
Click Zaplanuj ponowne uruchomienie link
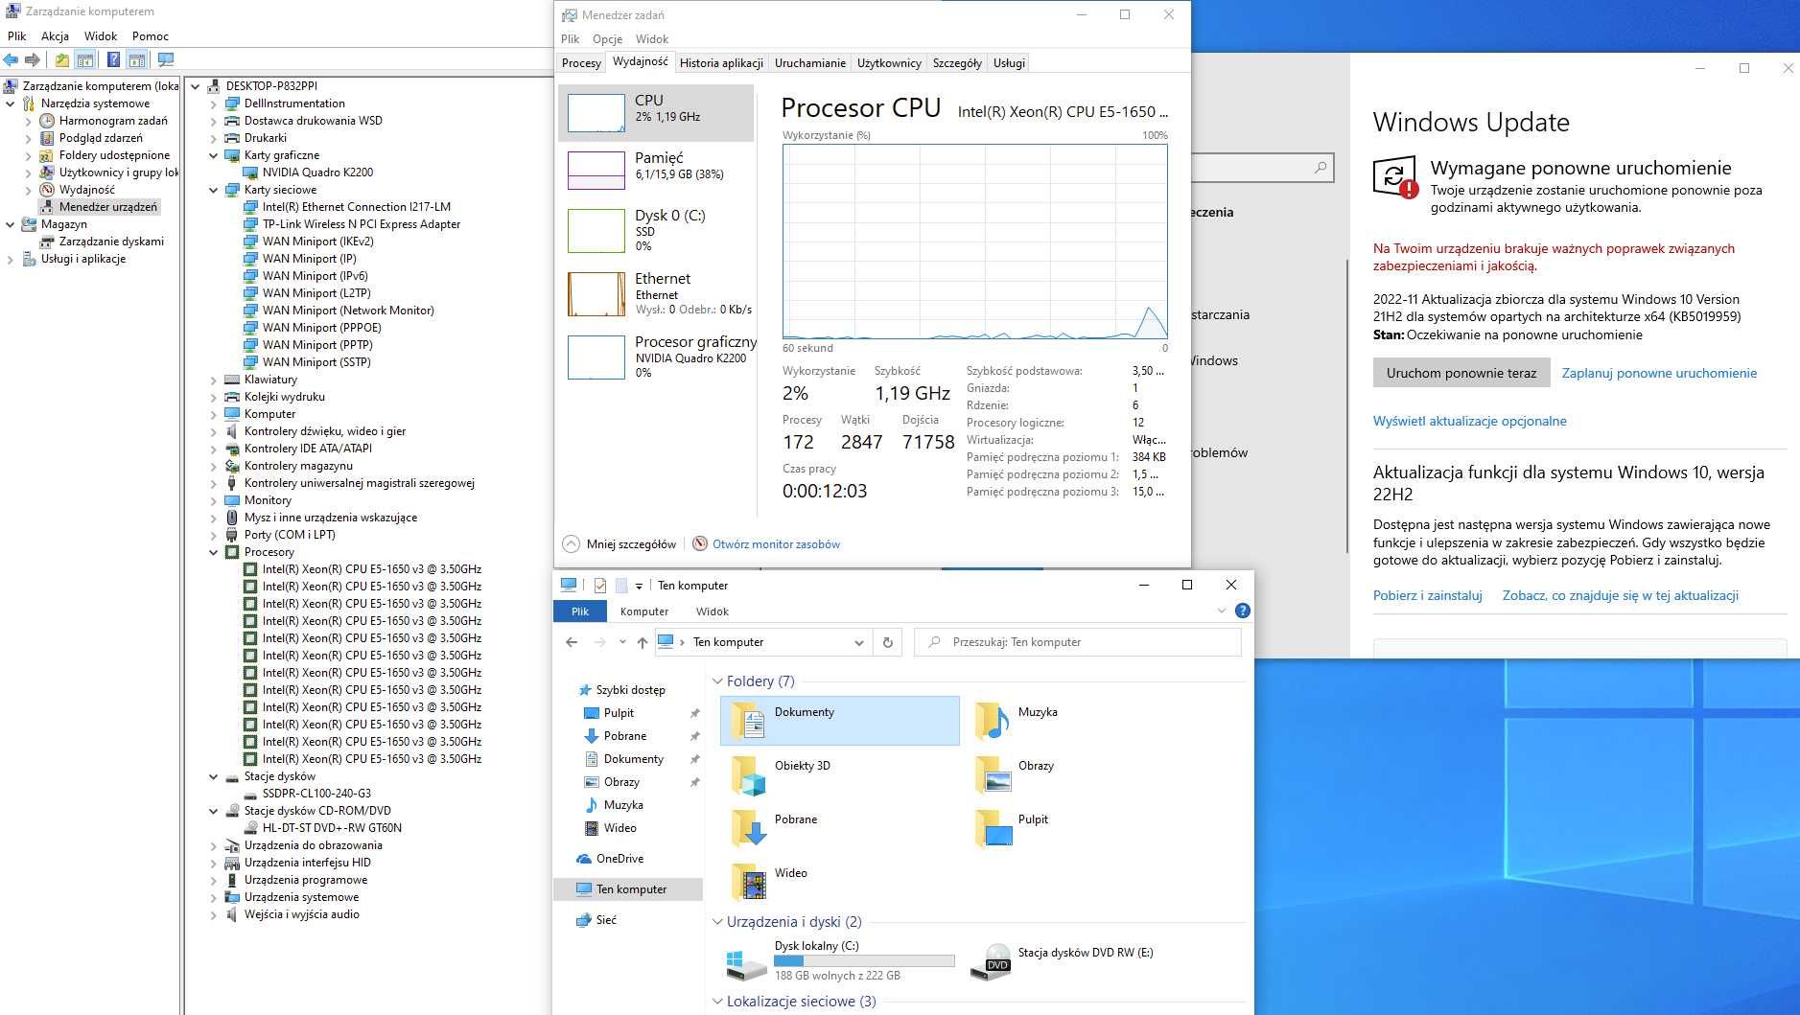pos(1659,373)
